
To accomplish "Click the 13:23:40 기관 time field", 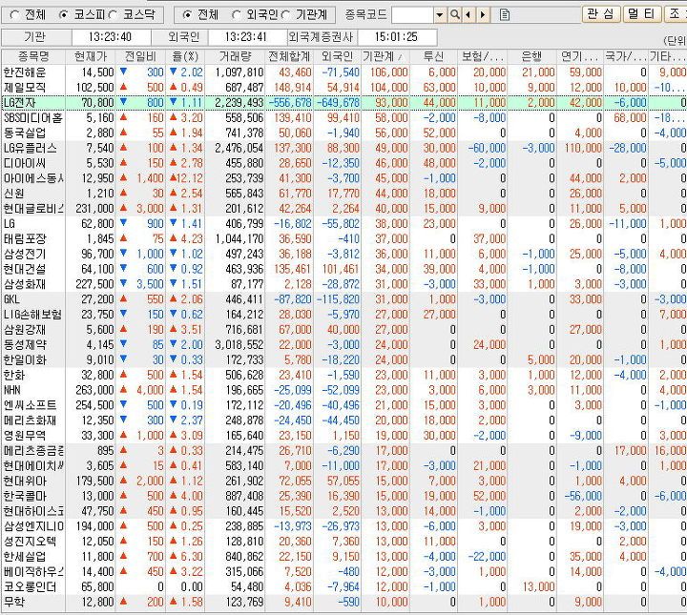I will click(x=111, y=37).
